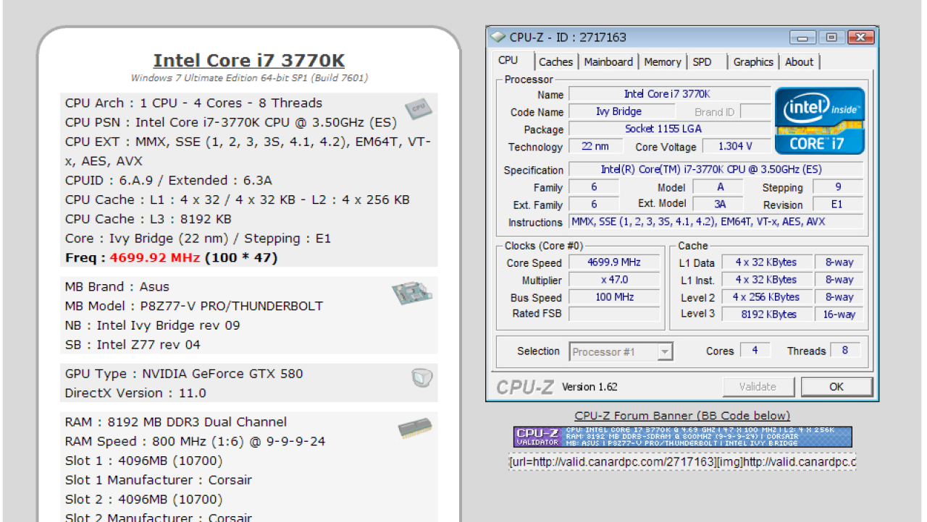Switch to the Caches tab
This screenshot has height=522, width=927.
pos(555,62)
